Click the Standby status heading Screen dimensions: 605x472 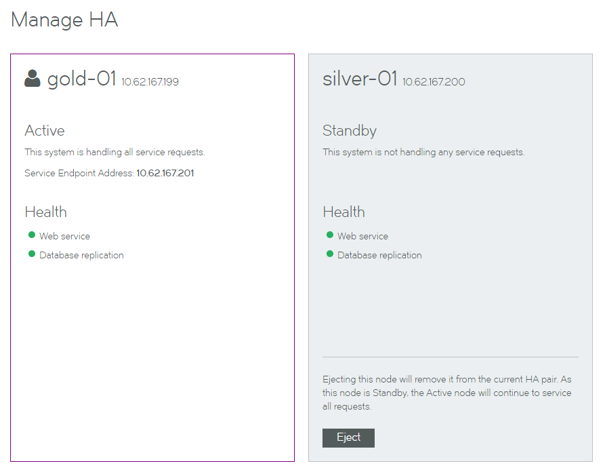coord(350,131)
